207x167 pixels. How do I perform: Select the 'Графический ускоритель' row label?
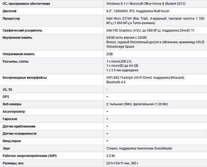pyautogui.click(x=22, y=31)
